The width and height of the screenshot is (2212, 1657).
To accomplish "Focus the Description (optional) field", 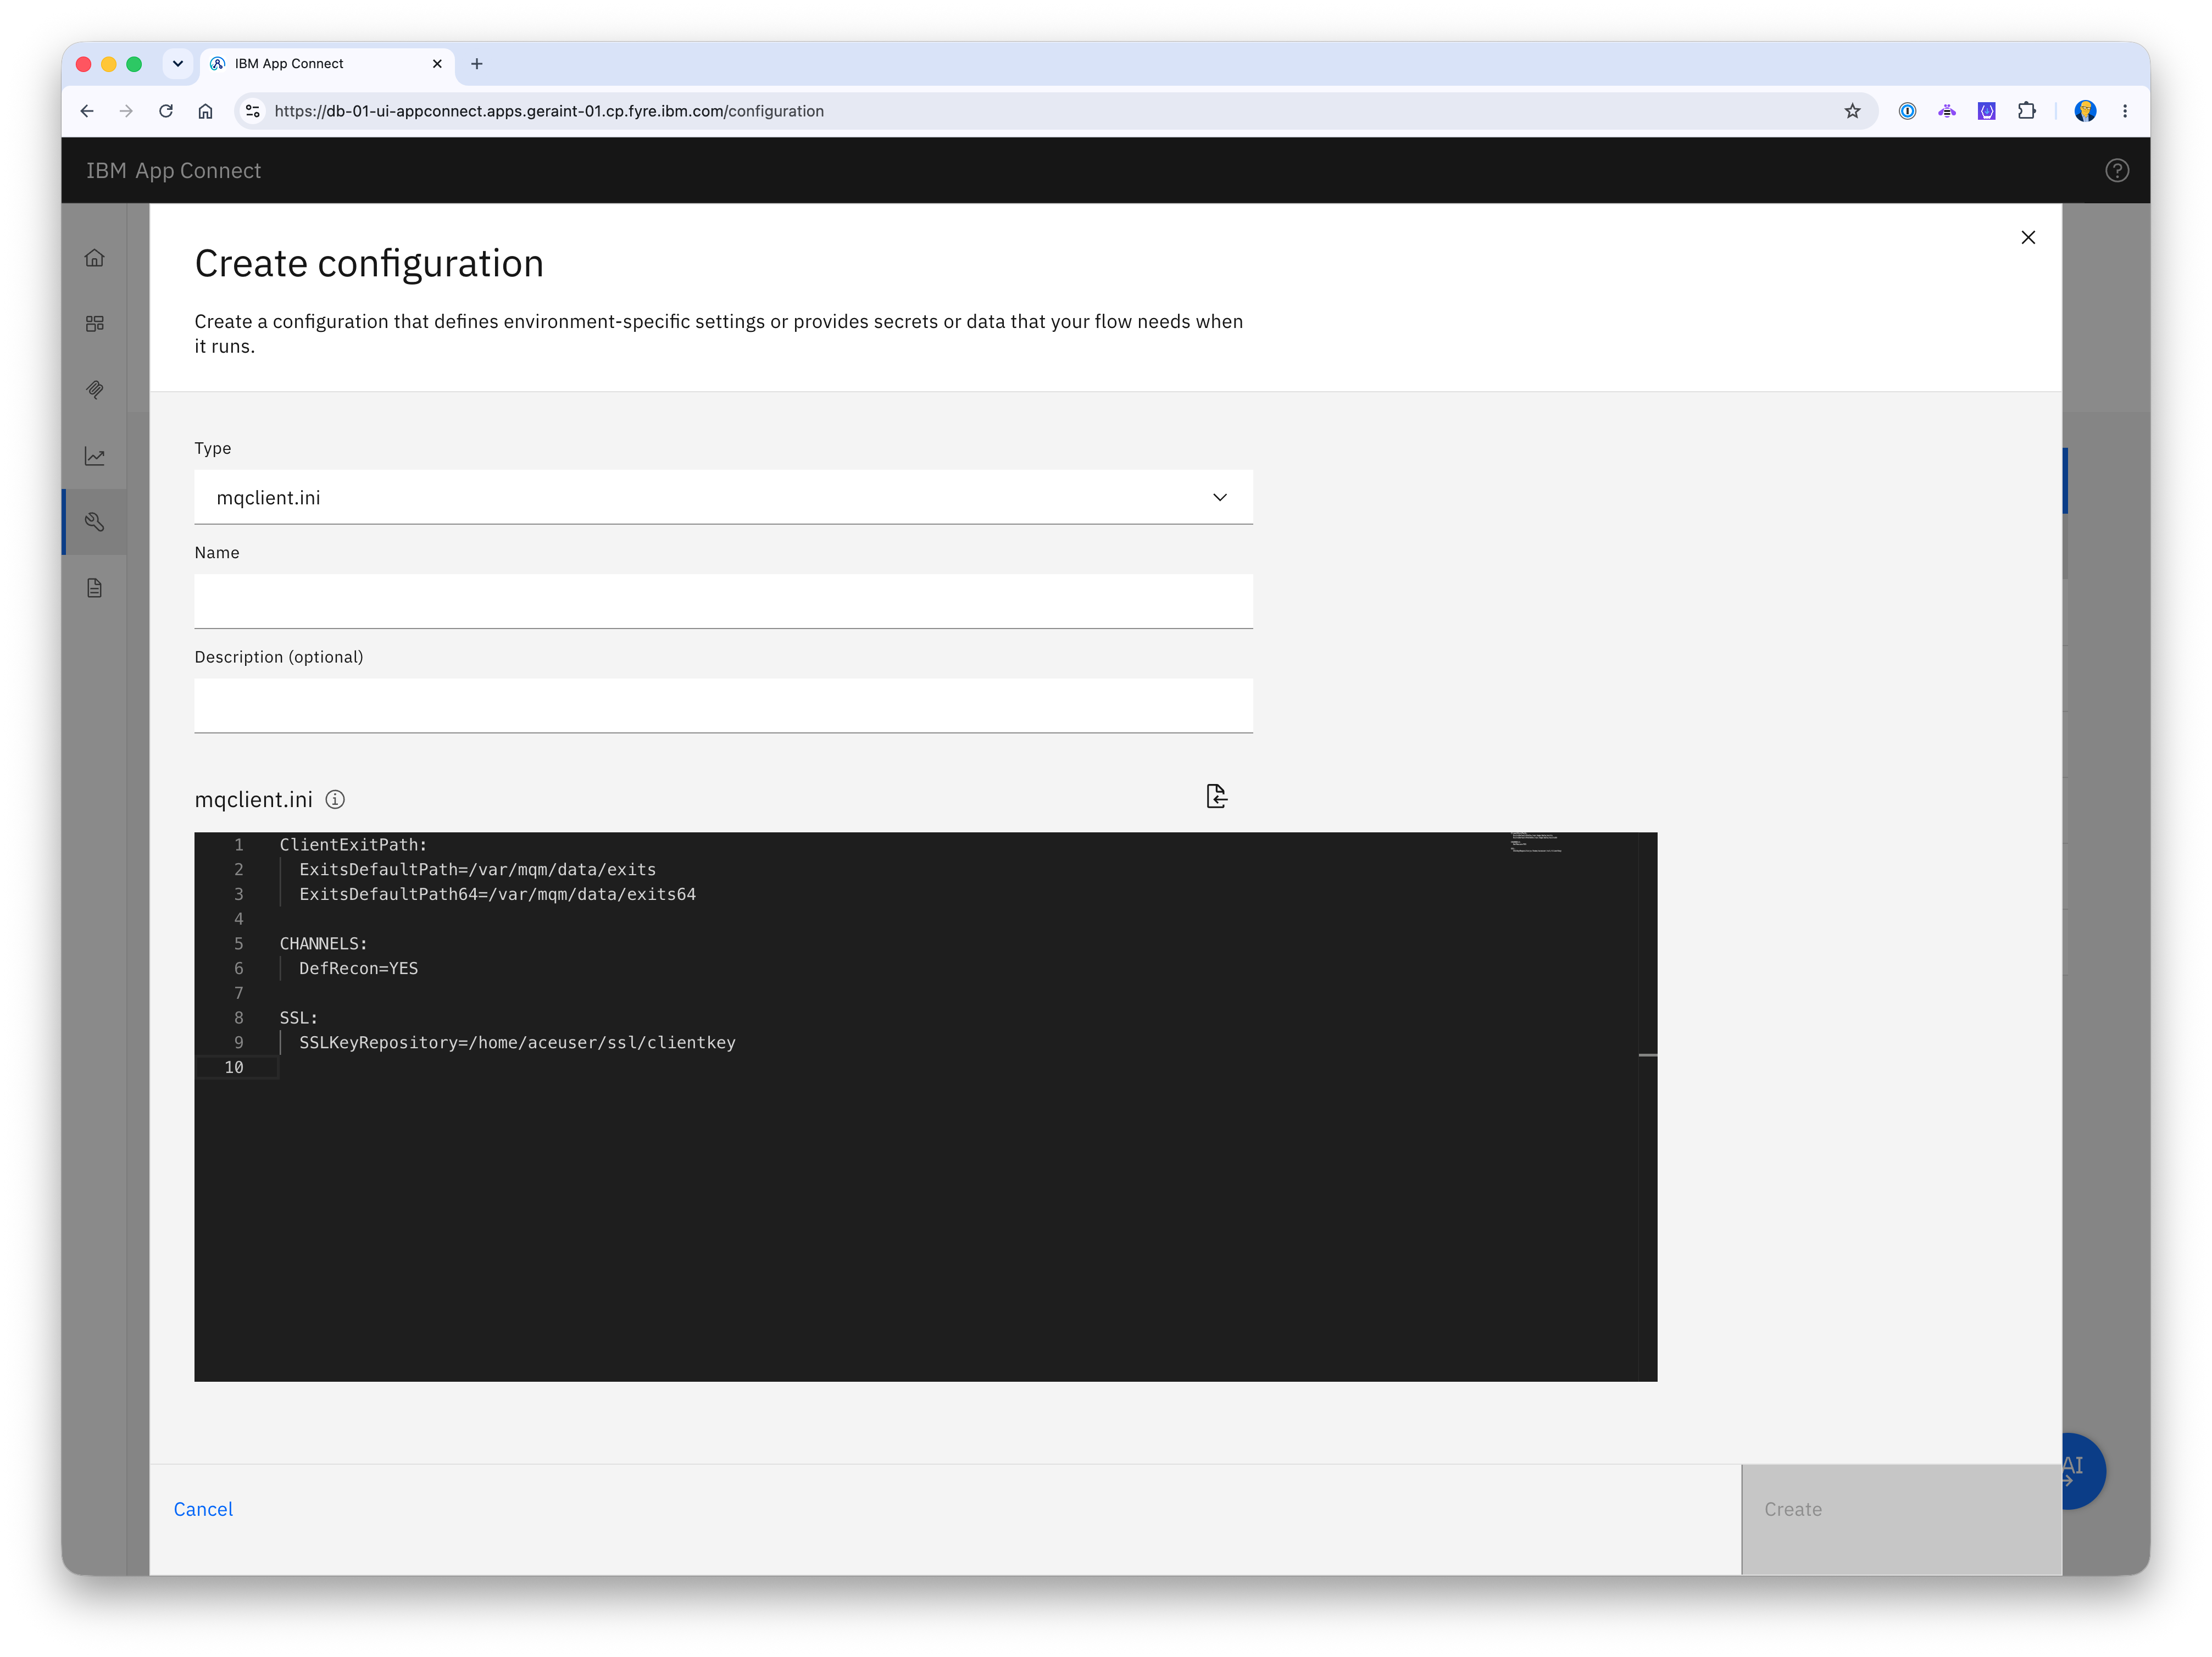I will [x=723, y=706].
